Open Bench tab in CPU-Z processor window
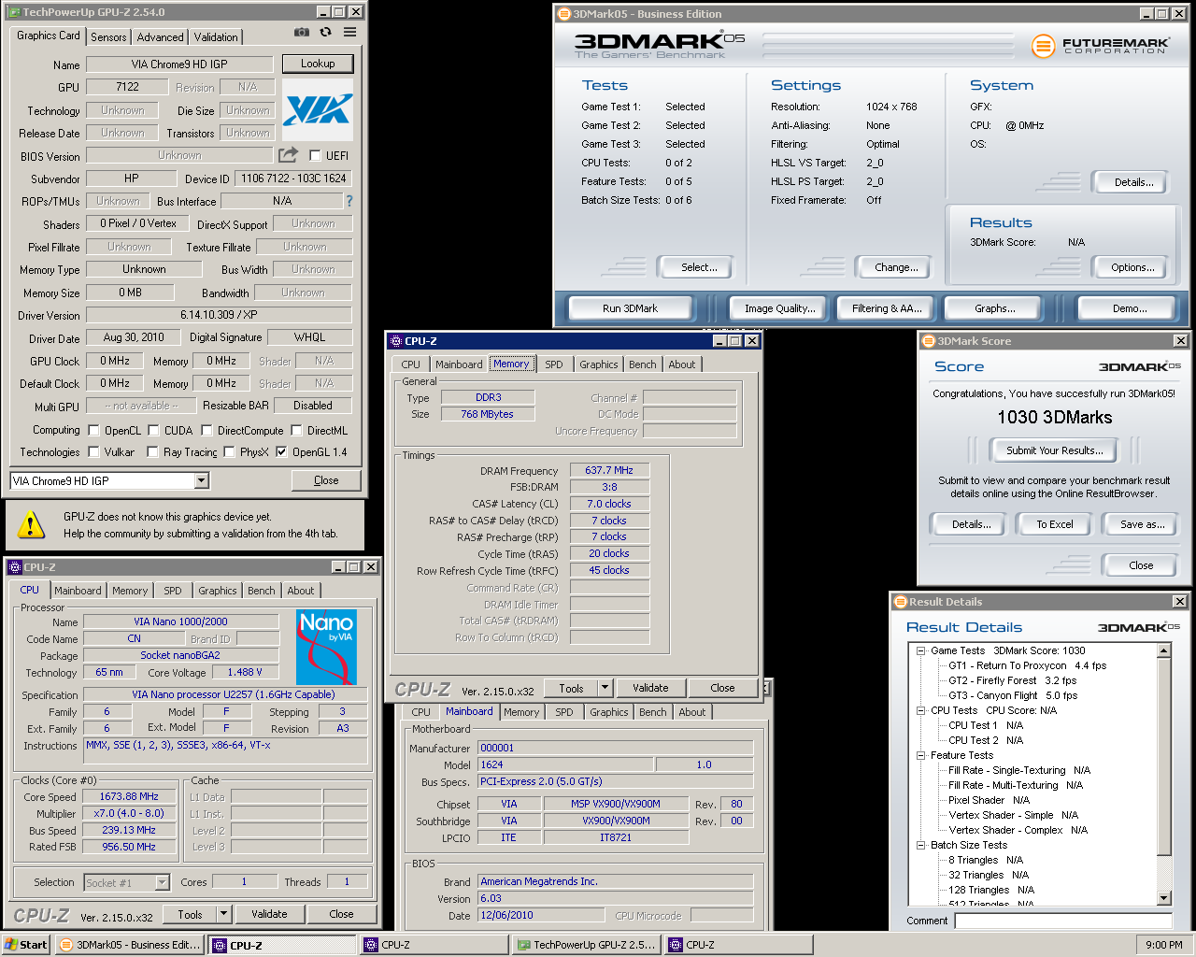Screen dimensions: 1196x957 (x=262, y=591)
